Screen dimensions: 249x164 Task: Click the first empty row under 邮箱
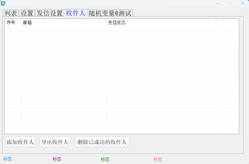pyautogui.click(x=64, y=29)
